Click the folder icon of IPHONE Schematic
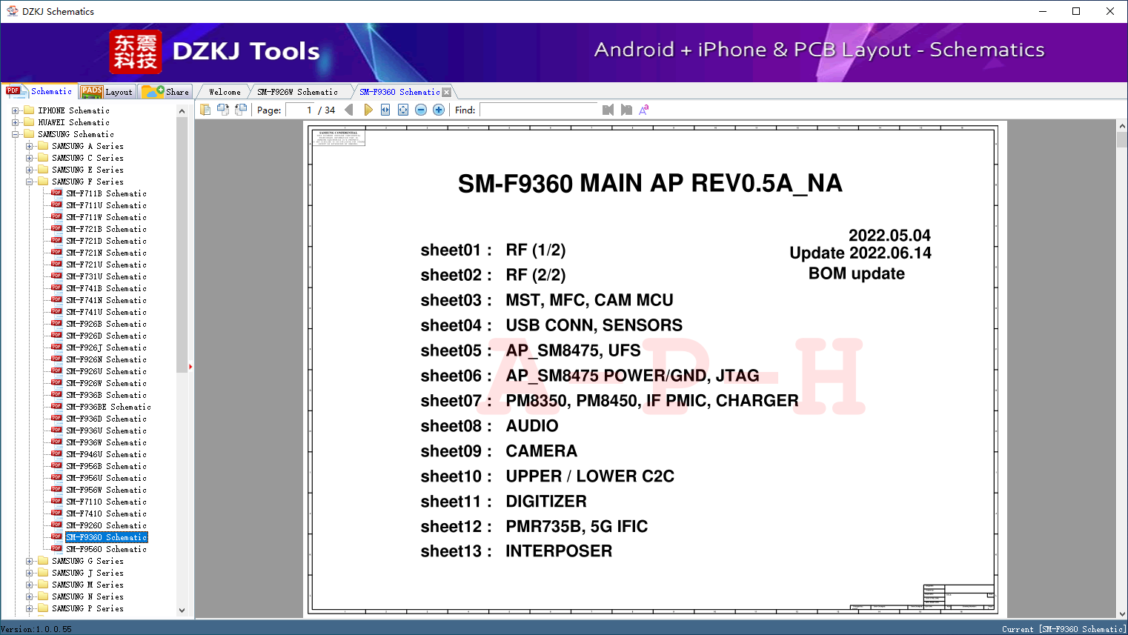This screenshot has height=635, width=1128. point(29,110)
